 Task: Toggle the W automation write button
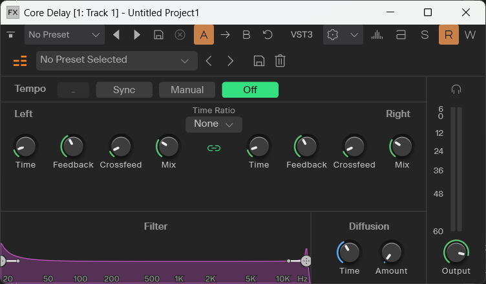click(x=470, y=35)
